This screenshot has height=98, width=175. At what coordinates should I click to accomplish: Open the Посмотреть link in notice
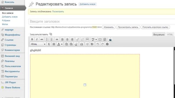click(58, 11)
